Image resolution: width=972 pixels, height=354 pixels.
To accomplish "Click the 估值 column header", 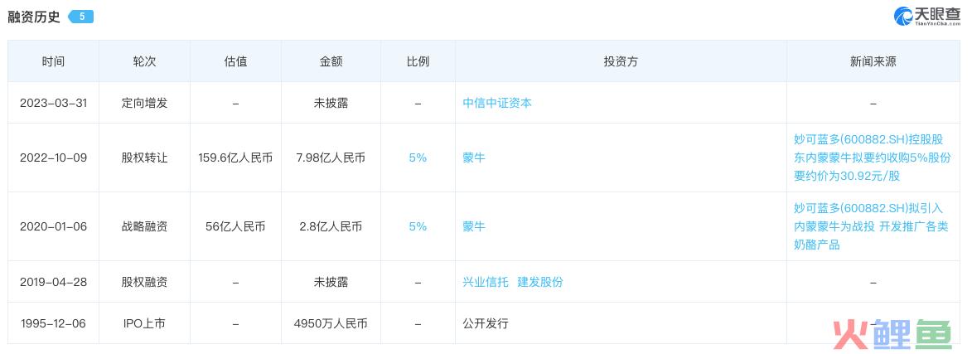I will coord(235,61).
